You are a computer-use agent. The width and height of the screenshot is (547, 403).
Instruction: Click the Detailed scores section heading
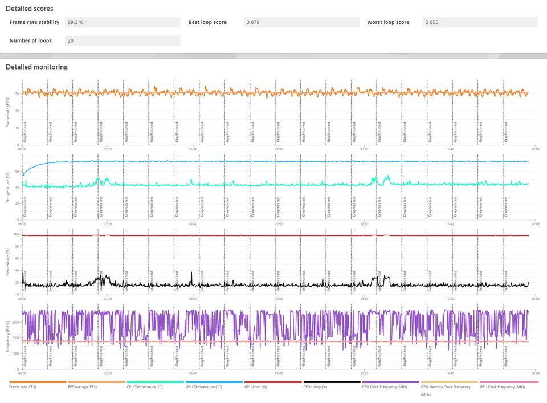click(30, 9)
